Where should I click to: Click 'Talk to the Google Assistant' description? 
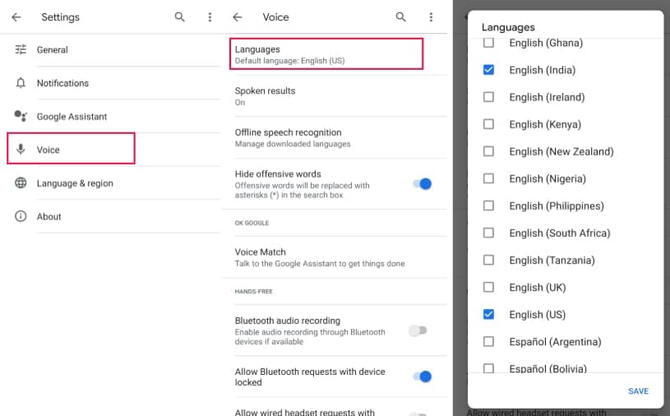[320, 264]
